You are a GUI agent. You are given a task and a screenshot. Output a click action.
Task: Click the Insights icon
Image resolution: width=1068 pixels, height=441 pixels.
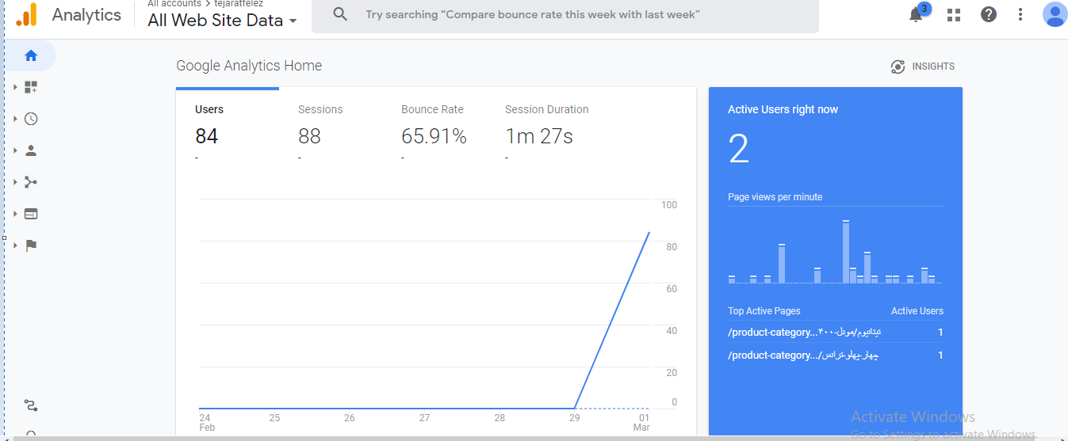(898, 67)
